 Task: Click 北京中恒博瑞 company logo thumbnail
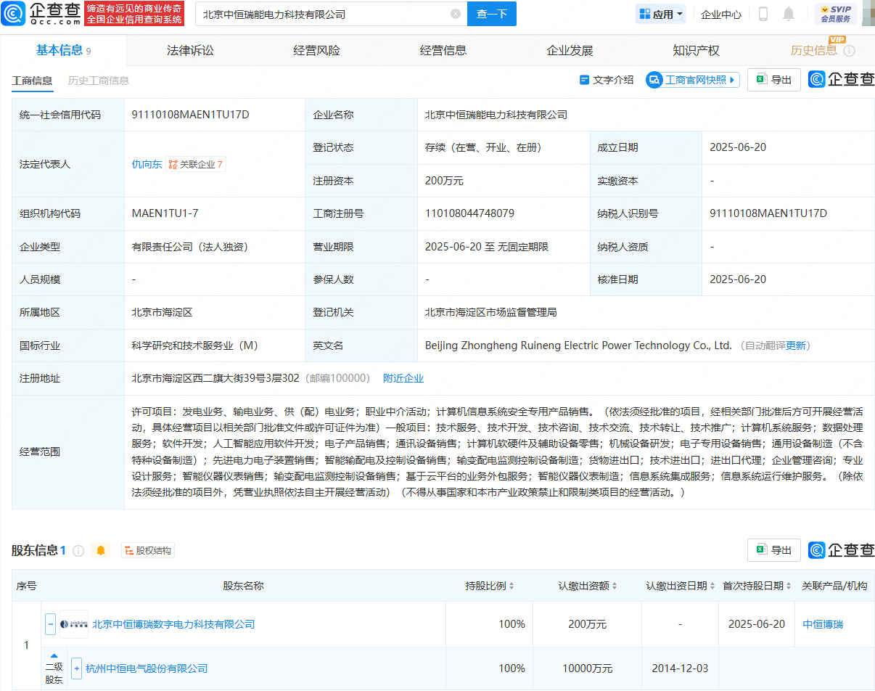74,624
